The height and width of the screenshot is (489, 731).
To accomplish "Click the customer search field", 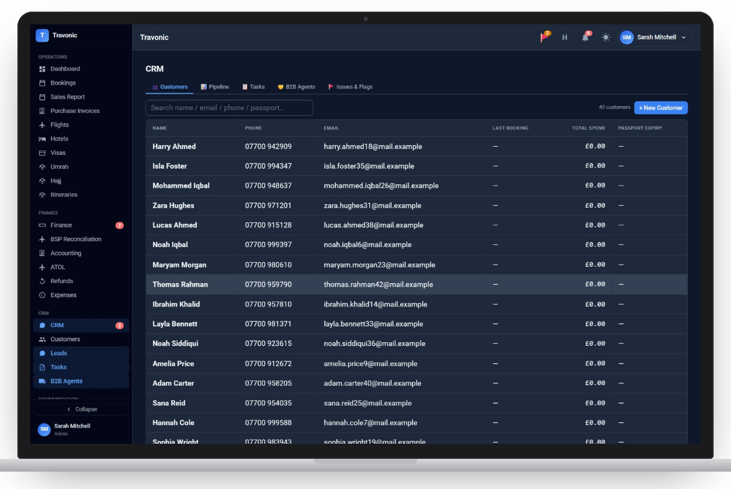I will [x=229, y=108].
